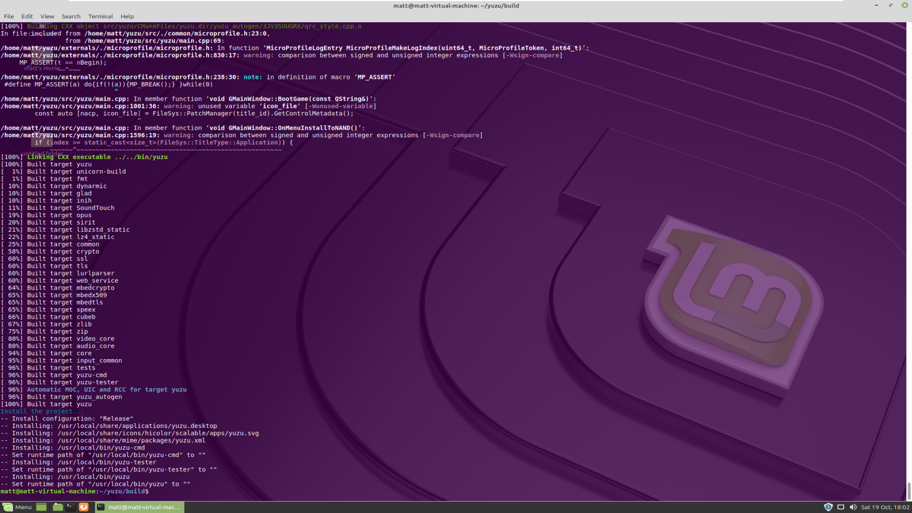
Task: Open the sound volume tray icon
Action: point(853,507)
